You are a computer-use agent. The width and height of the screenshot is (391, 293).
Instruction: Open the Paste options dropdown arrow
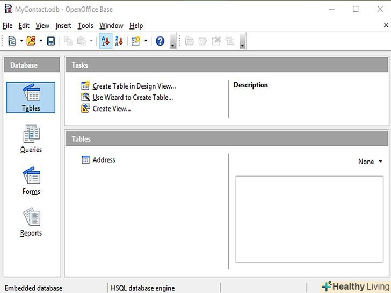tap(91, 41)
